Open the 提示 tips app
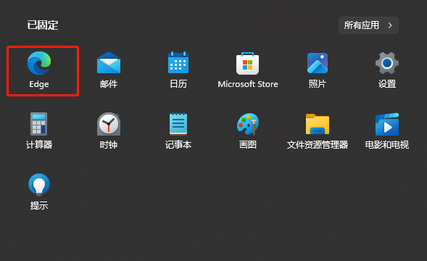 39,185
